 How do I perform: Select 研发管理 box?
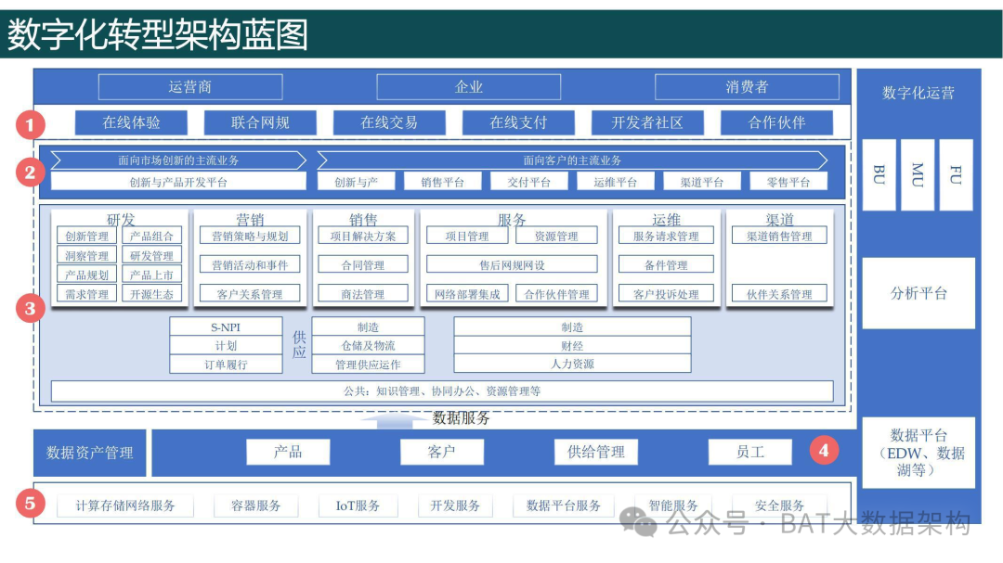(151, 256)
